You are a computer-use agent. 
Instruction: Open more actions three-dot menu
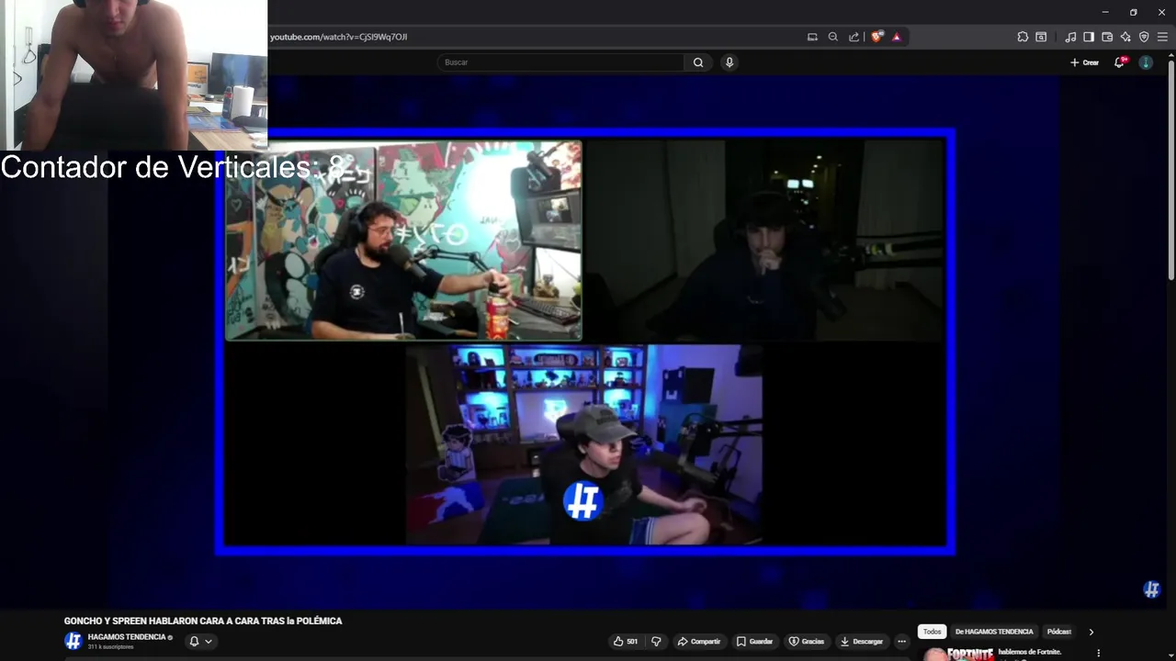click(901, 641)
